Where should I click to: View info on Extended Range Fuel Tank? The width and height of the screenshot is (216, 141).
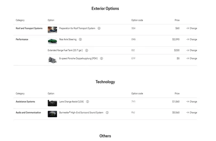[87, 51]
